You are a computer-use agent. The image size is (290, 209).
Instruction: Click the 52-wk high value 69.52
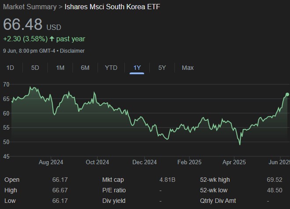pos(275,180)
